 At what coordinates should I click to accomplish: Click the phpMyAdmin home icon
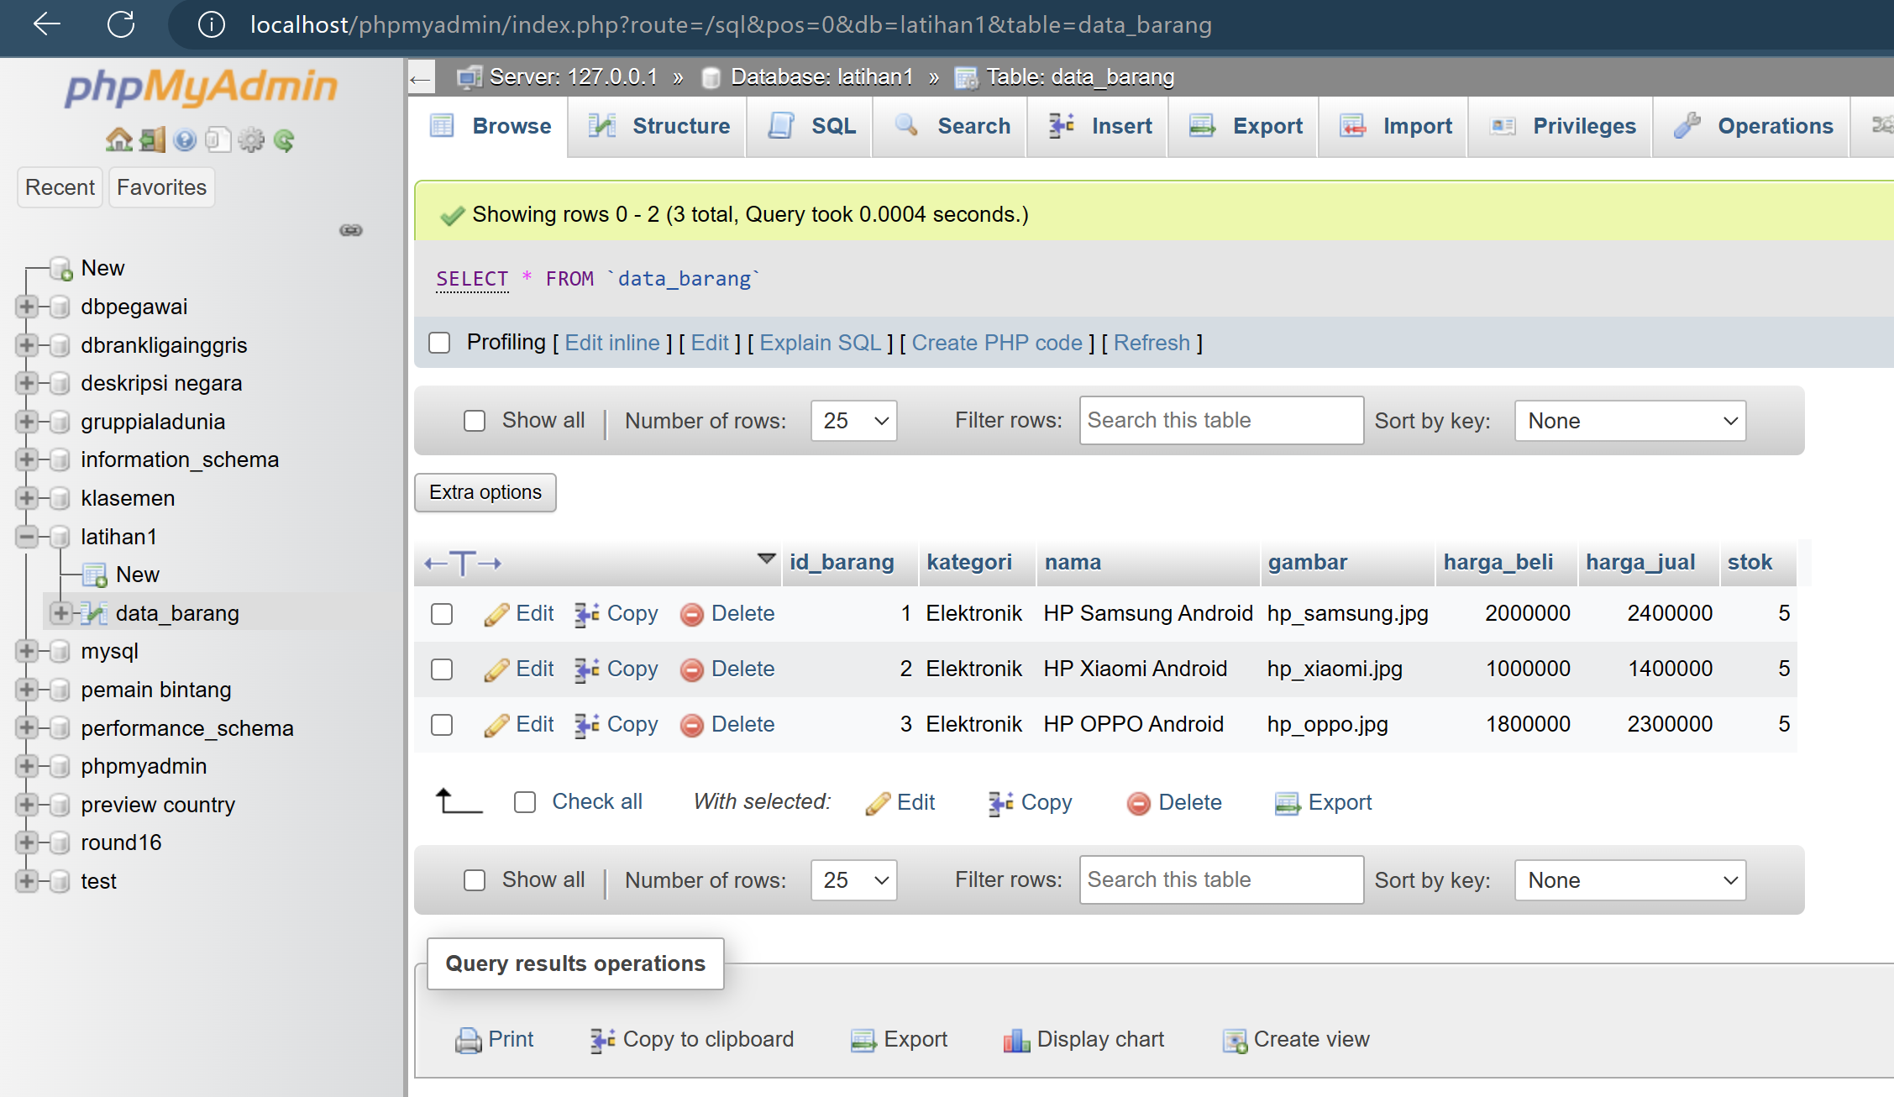[118, 139]
